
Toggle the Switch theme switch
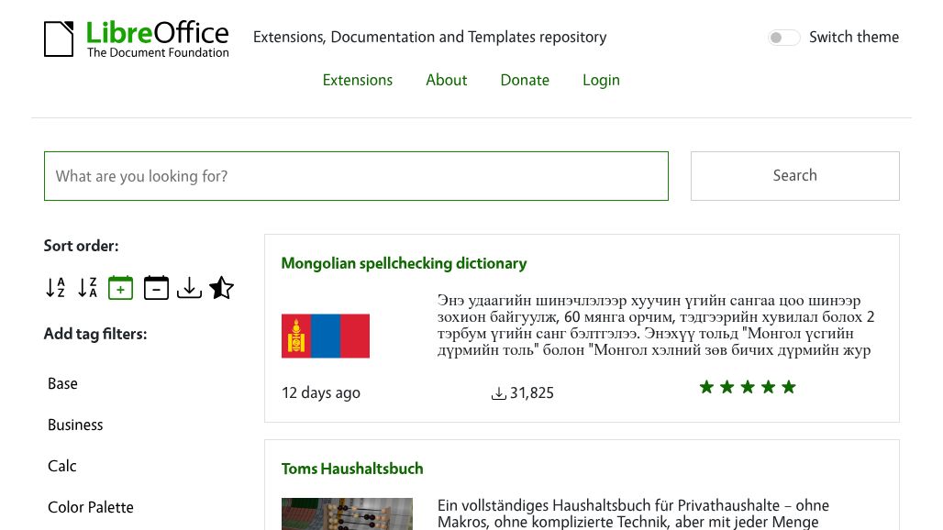(x=783, y=38)
